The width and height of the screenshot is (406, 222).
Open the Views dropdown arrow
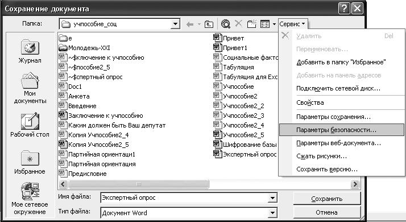tap(274, 24)
